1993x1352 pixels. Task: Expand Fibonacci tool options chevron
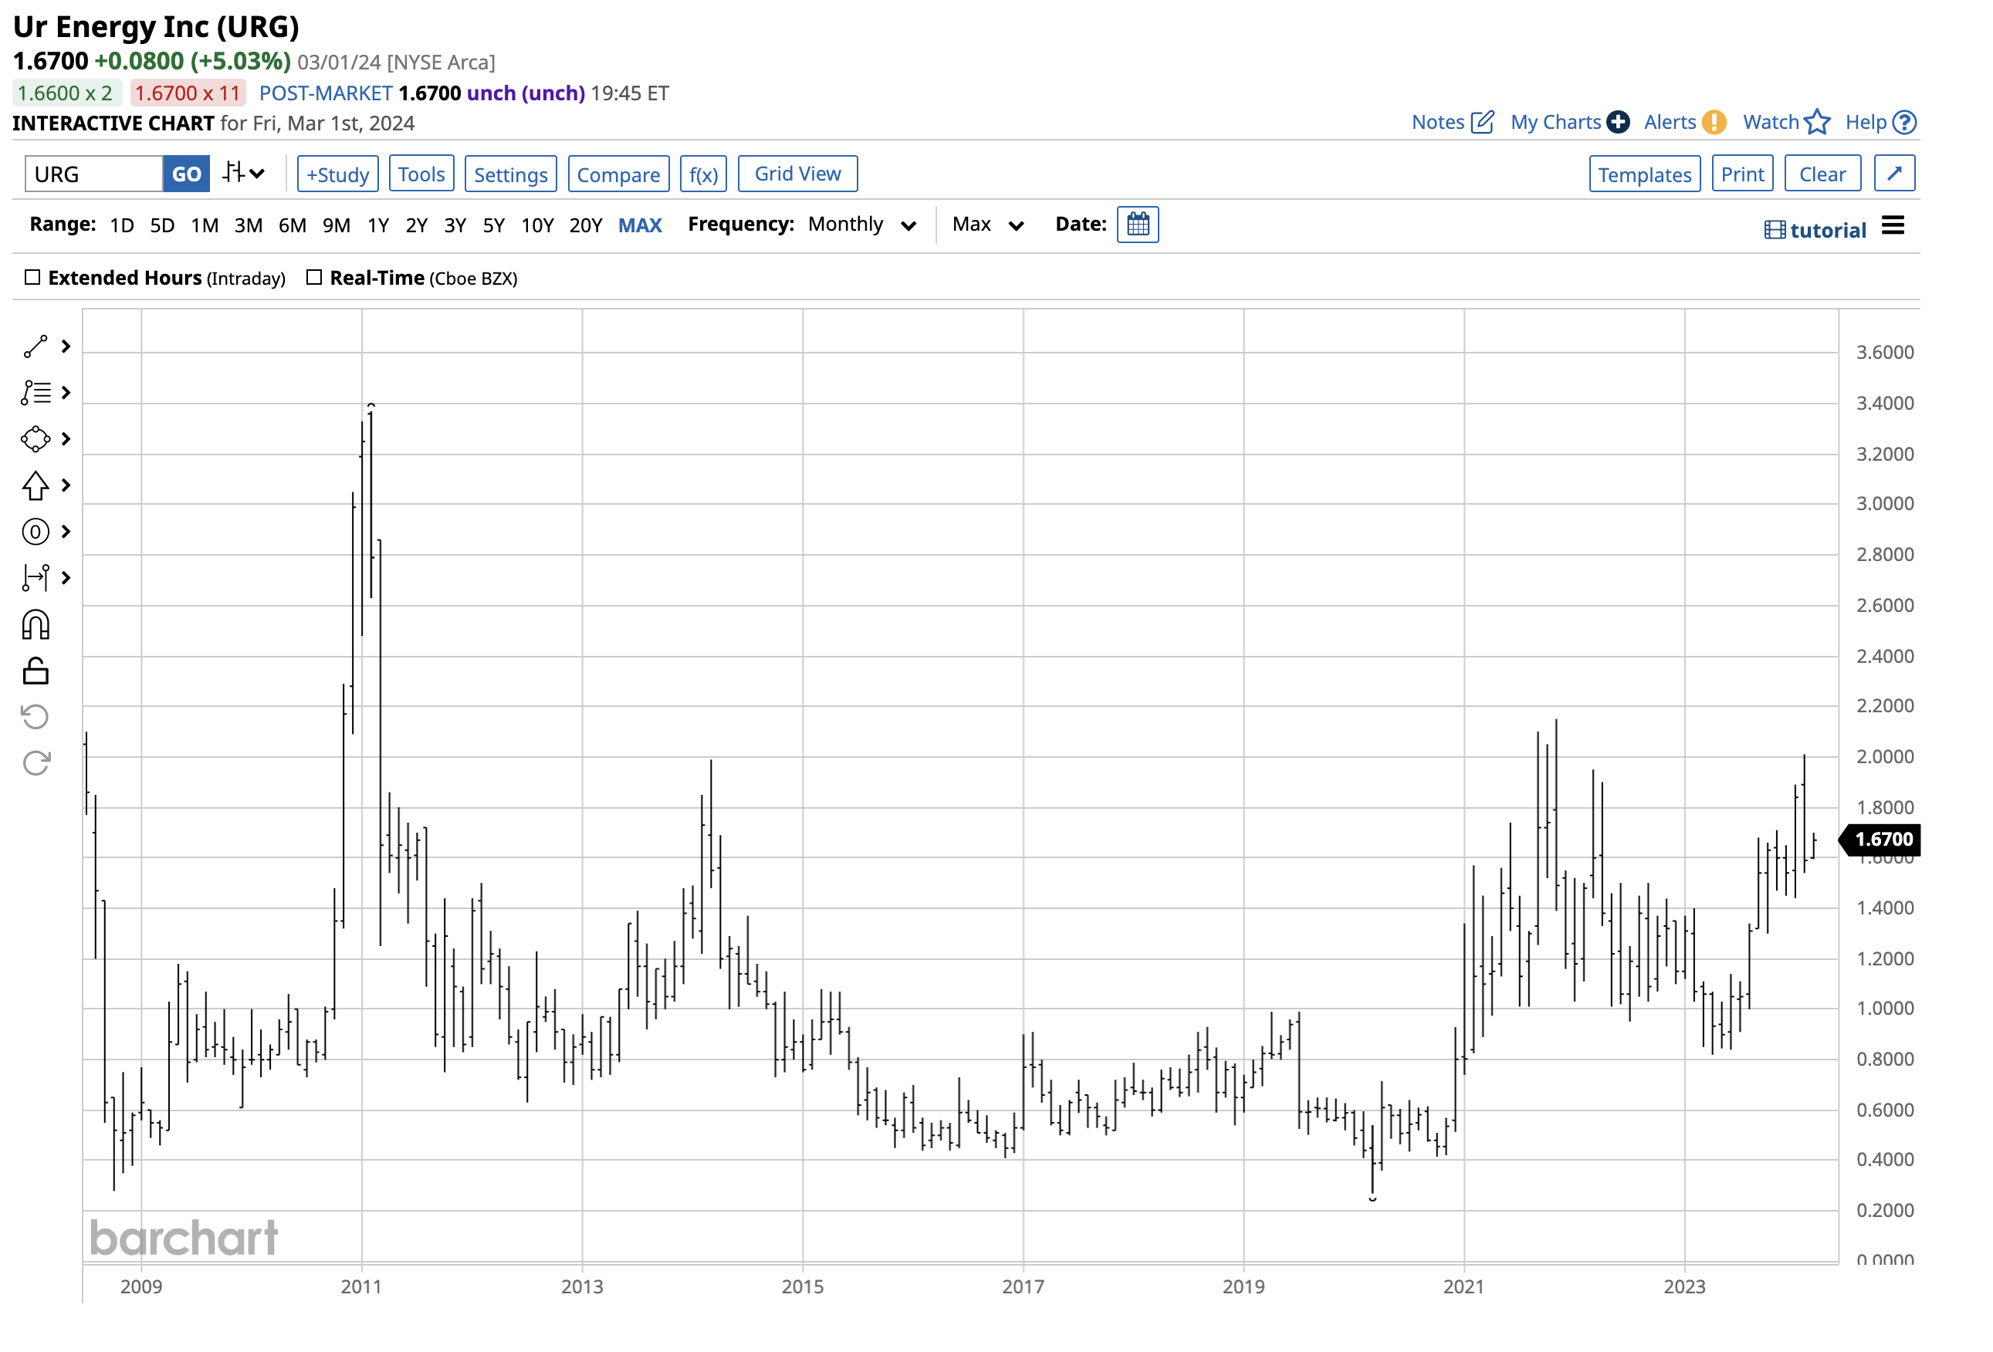pos(66,532)
